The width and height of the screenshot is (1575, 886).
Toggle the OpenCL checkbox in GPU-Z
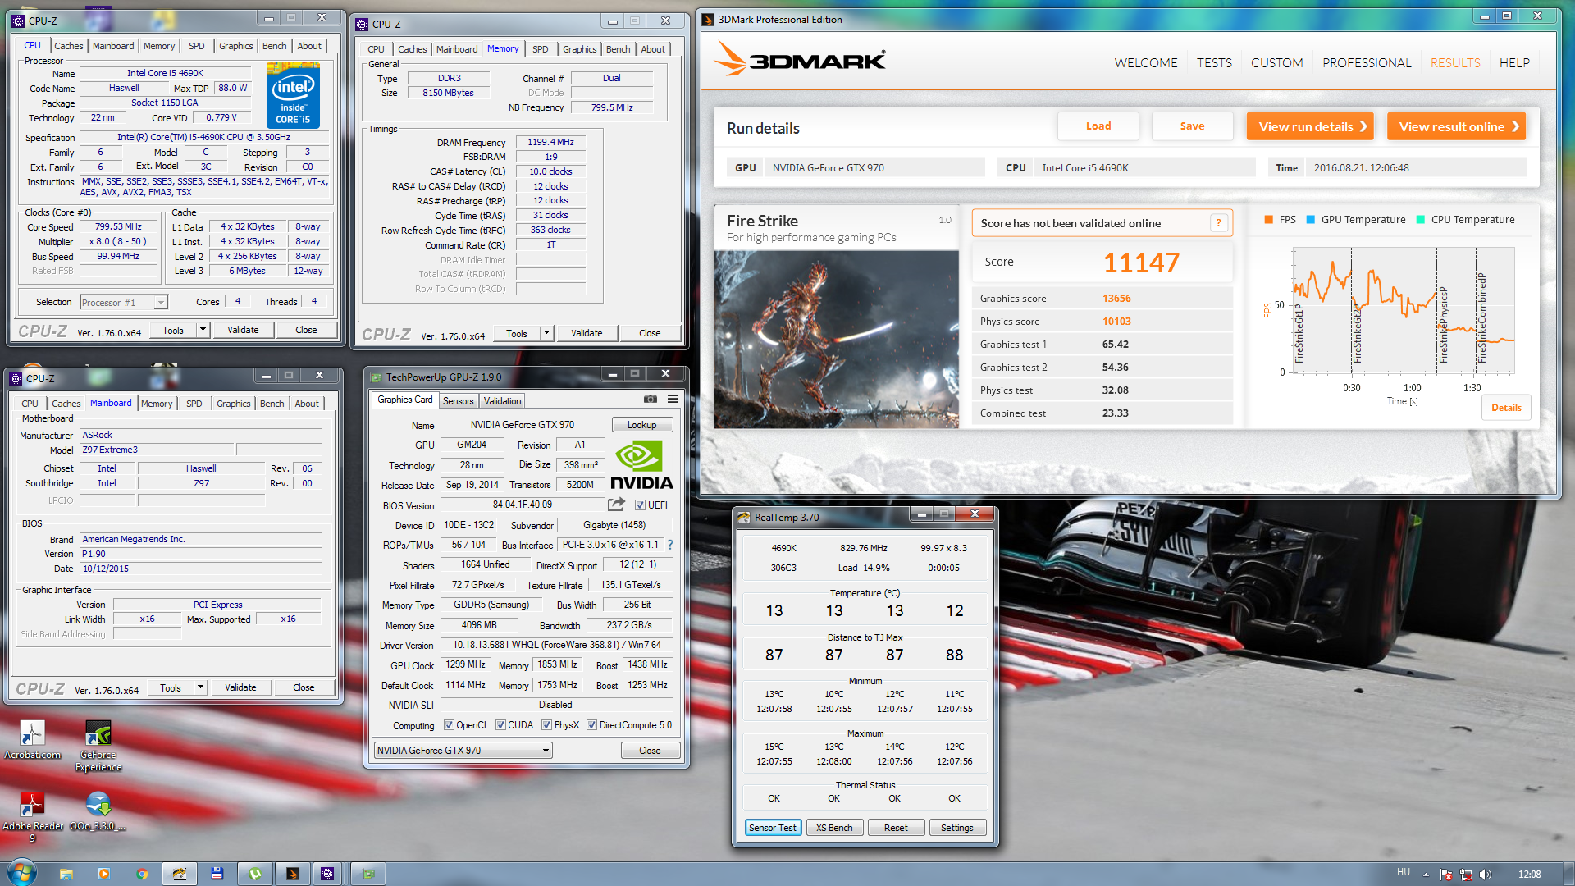449,725
